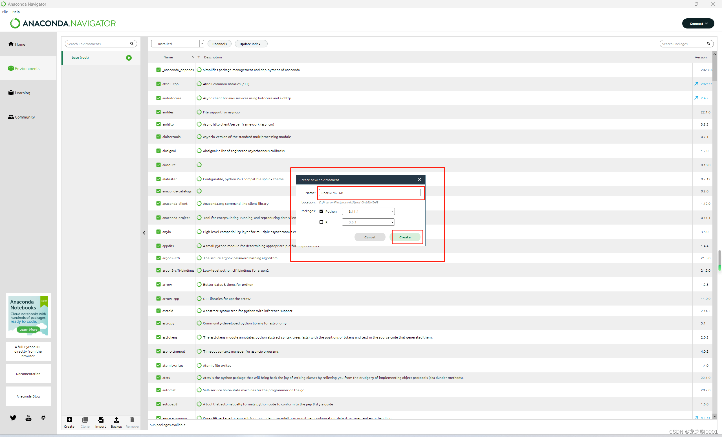
Task: Sort by the Description column header
Action: [213, 57]
